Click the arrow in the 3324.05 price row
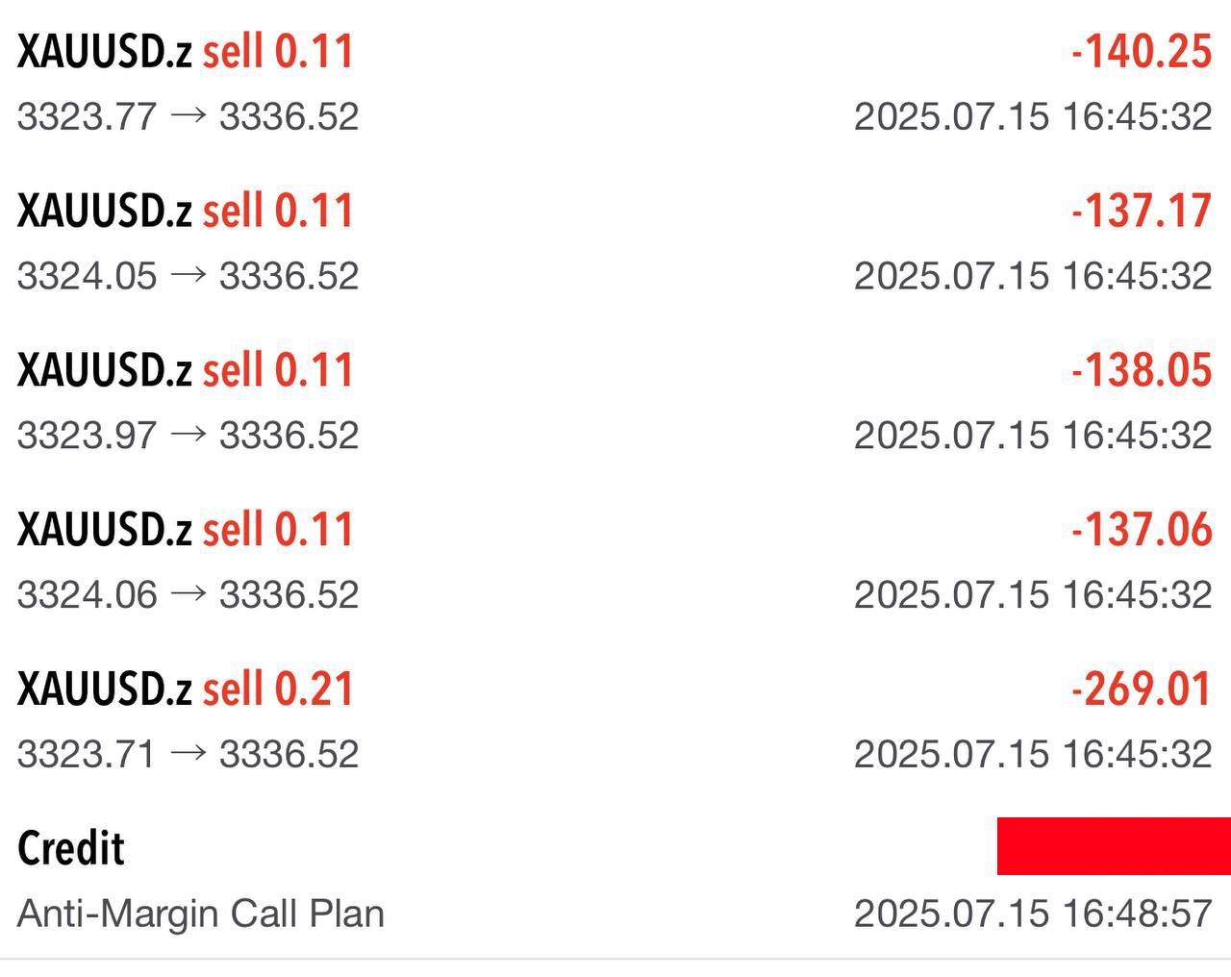 pos(188,275)
